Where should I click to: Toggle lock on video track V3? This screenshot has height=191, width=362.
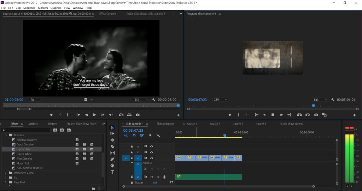pyautogui.click(x=132, y=146)
